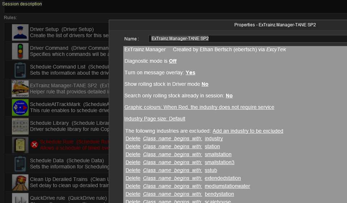347x203 pixels.
Task: Click the Schedule Data clipboard icon
Action: (20, 164)
